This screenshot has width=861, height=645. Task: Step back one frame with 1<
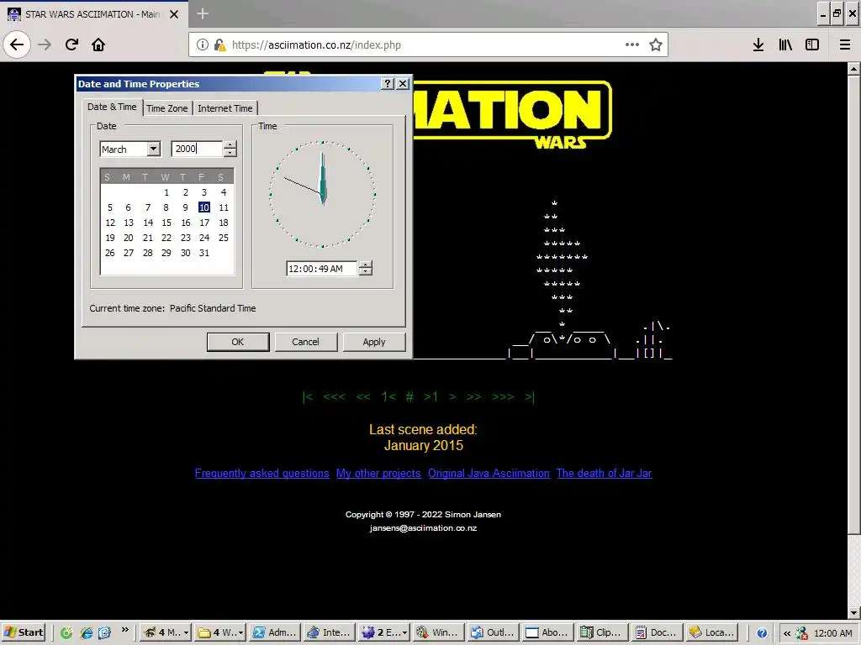tap(388, 396)
